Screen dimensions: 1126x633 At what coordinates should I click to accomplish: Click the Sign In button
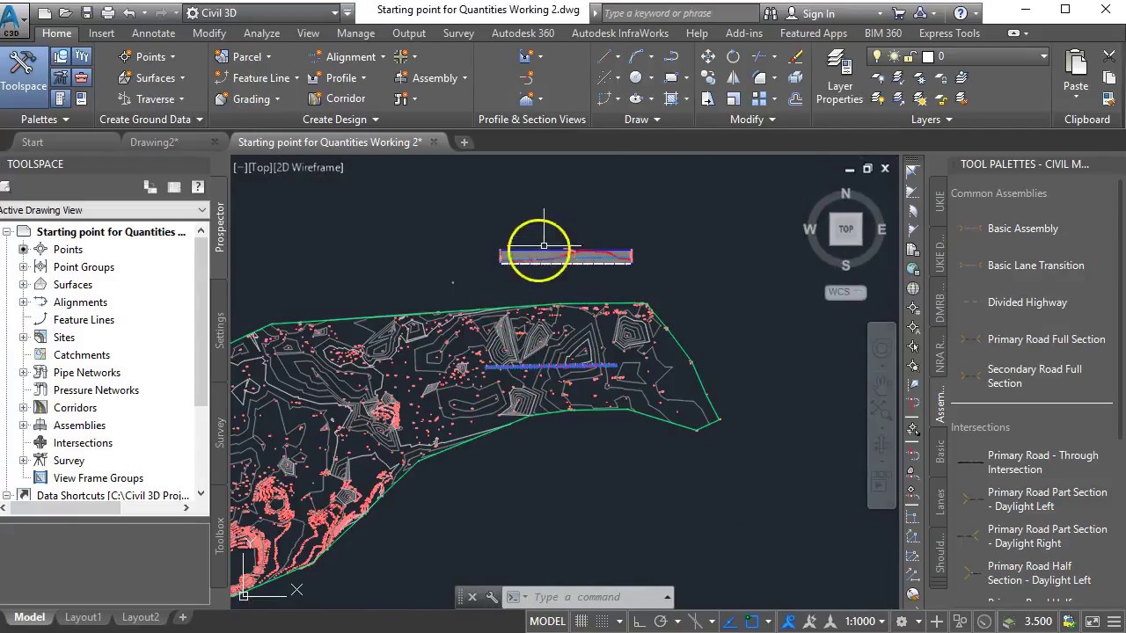pos(810,13)
